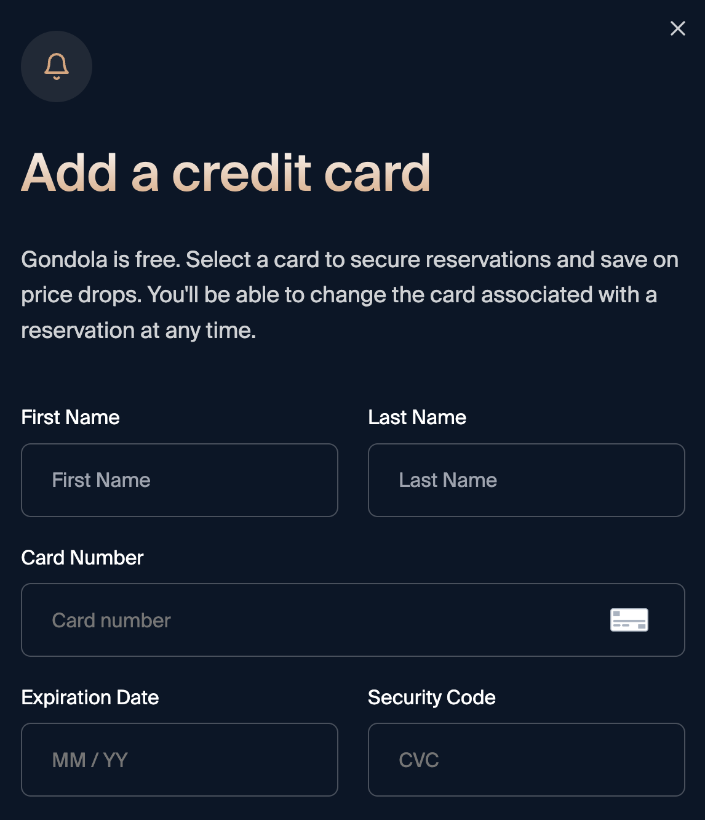Click the Expiration Date label
This screenshot has width=705, height=820.
(90, 697)
